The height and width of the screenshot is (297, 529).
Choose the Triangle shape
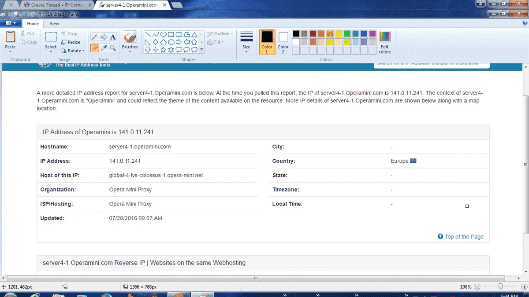point(194,34)
